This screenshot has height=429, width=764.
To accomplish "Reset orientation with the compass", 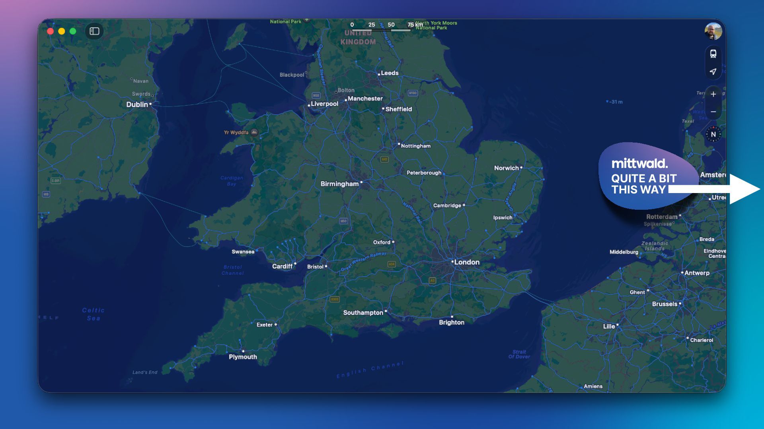I will coord(713,134).
